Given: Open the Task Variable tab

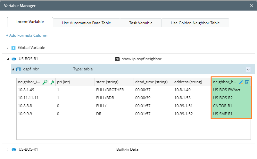Looking at the screenshot, I should point(141,23).
